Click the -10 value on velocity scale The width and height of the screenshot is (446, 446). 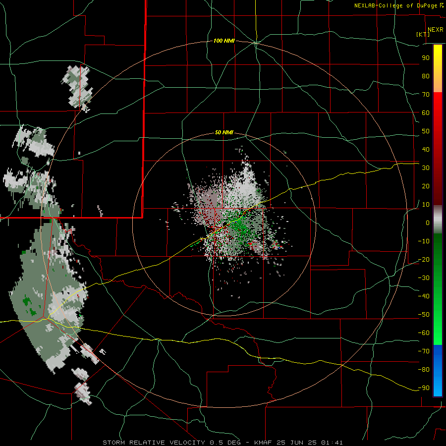pyautogui.click(x=424, y=241)
